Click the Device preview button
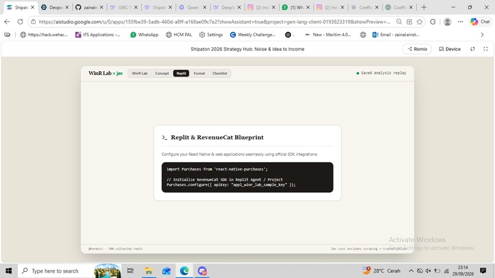 (x=450, y=49)
